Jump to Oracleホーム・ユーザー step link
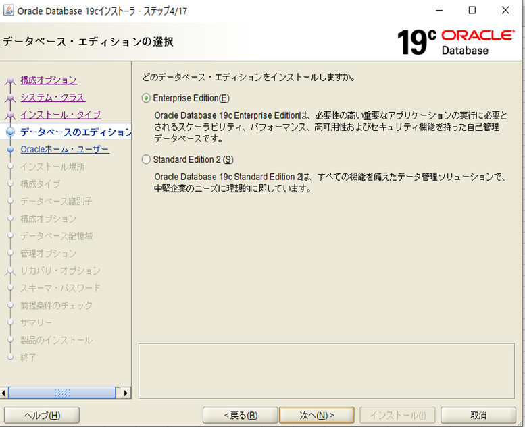This screenshot has width=525, height=427. click(x=65, y=149)
